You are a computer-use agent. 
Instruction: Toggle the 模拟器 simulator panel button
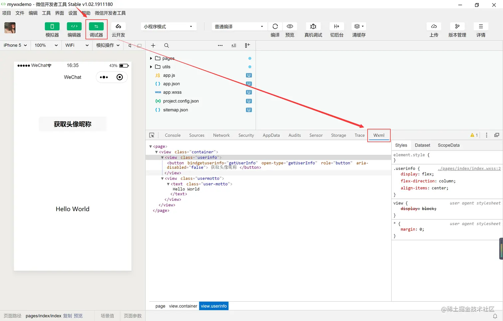[x=52, y=27]
